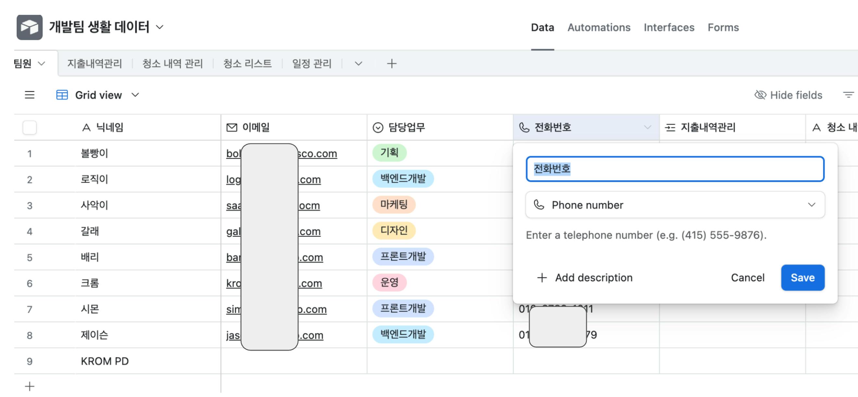The image size is (858, 397).
Task: Open the 일정 관리 table tab
Action: [311, 64]
